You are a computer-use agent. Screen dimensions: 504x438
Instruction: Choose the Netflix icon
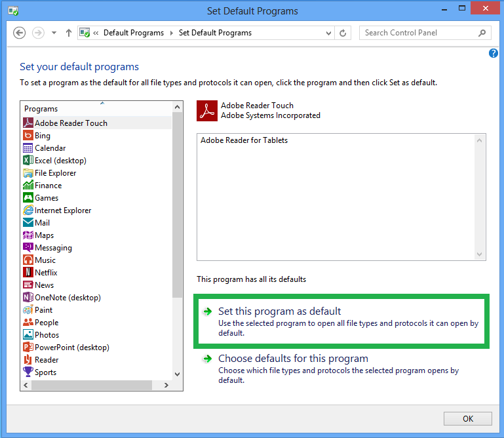28,272
